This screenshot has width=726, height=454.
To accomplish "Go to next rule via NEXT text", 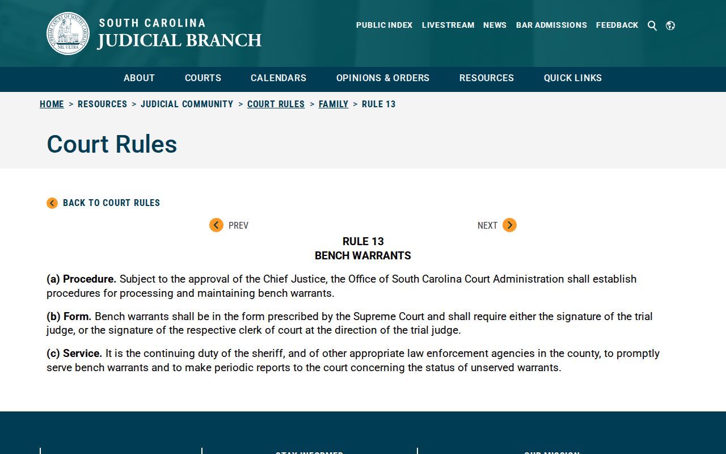I will pos(488,226).
